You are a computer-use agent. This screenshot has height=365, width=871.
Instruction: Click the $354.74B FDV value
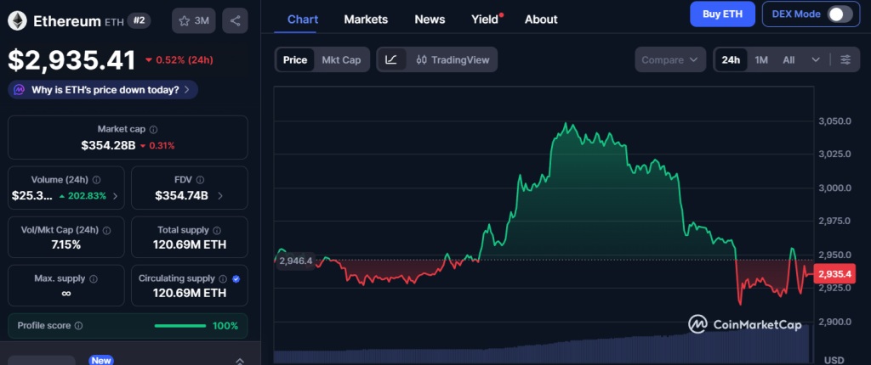[182, 196]
